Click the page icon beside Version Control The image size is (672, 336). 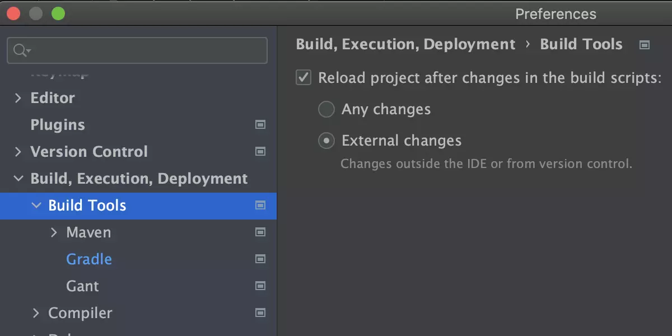[260, 151]
